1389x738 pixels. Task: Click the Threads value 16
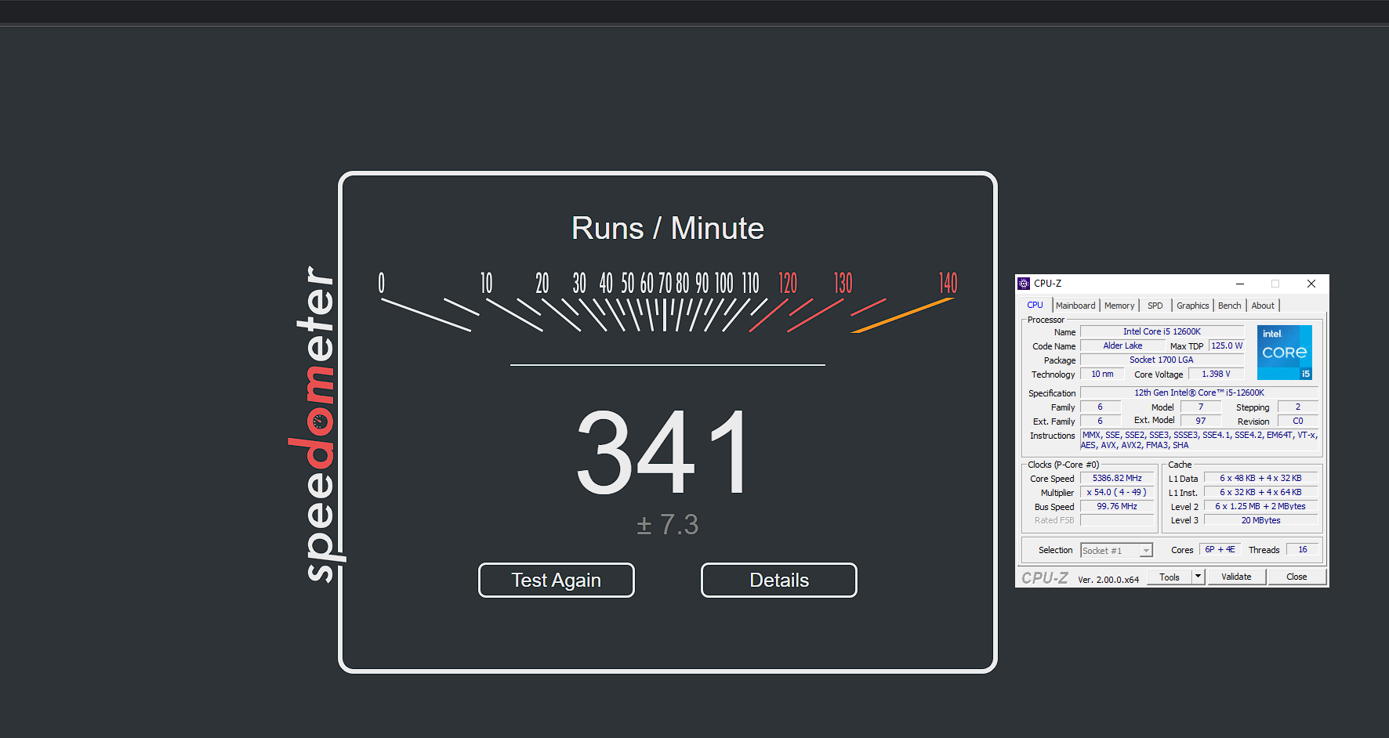pyautogui.click(x=1302, y=550)
